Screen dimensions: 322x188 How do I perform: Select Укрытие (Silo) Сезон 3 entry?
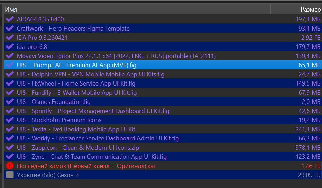48,175
